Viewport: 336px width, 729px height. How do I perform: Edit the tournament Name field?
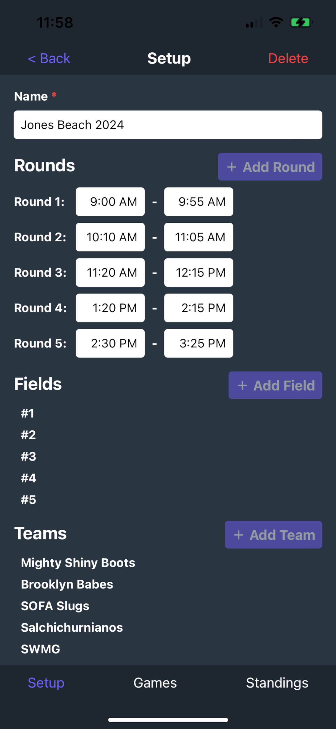point(168,125)
